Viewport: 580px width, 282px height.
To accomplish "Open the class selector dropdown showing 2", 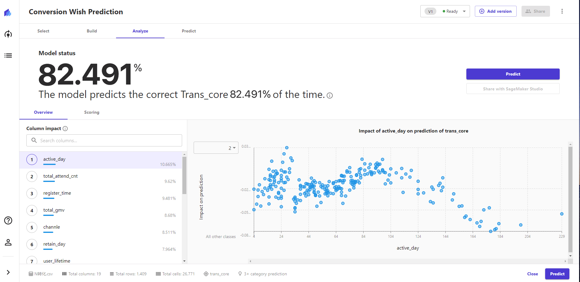I will (216, 148).
